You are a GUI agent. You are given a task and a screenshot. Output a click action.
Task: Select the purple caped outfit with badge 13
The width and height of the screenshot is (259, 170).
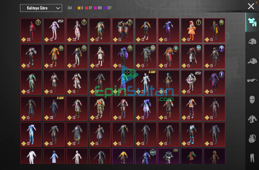(123, 56)
